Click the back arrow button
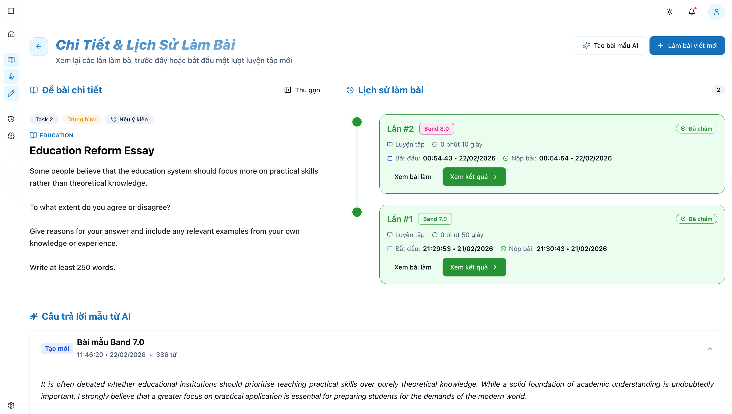This screenshot has height=414, width=732. [39, 46]
